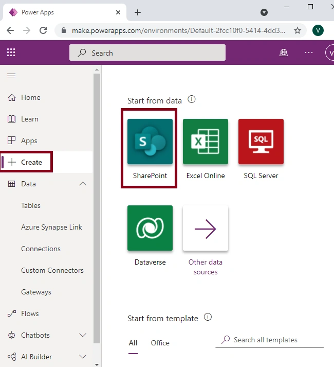Click the environment globe icon
Viewport: 334px width, 367px height.
(x=284, y=53)
